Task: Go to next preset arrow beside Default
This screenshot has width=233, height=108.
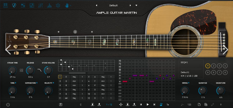Action: point(130,5)
